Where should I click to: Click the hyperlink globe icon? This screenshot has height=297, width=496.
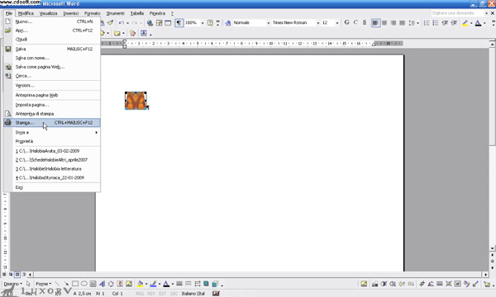[x=150, y=23]
